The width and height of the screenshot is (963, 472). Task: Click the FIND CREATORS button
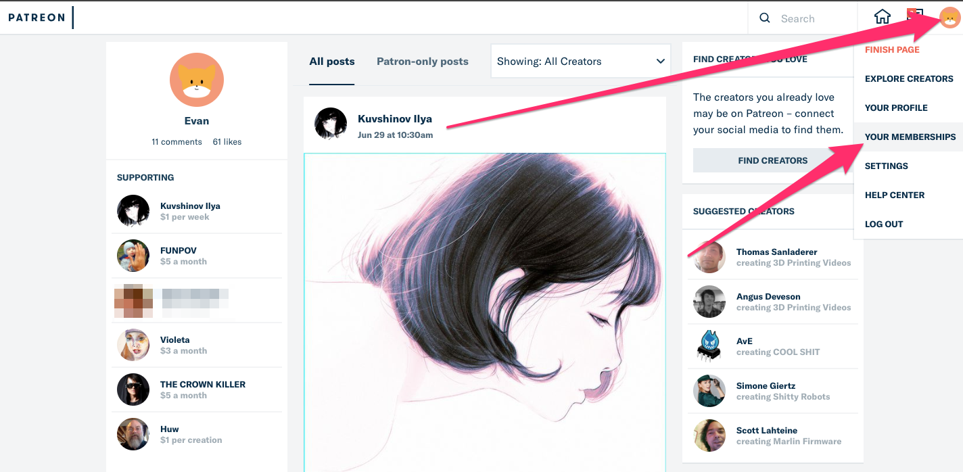point(773,160)
